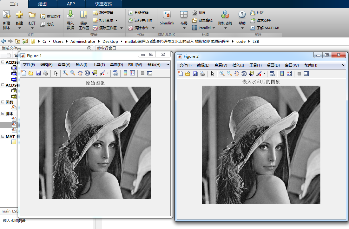Open file with the 打开 folder icon
The width and height of the screenshot is (349, 229).
(x=32, y=15)
